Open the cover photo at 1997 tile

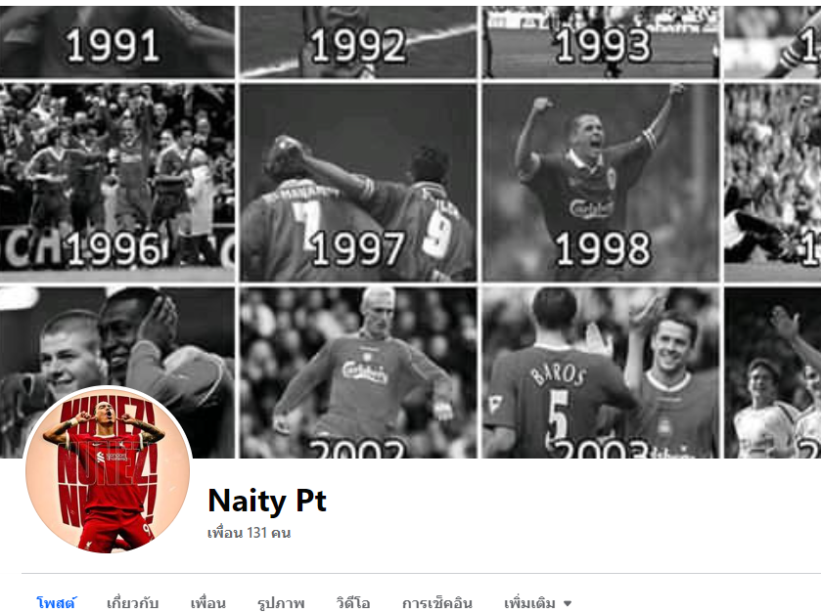pos(358,183)
